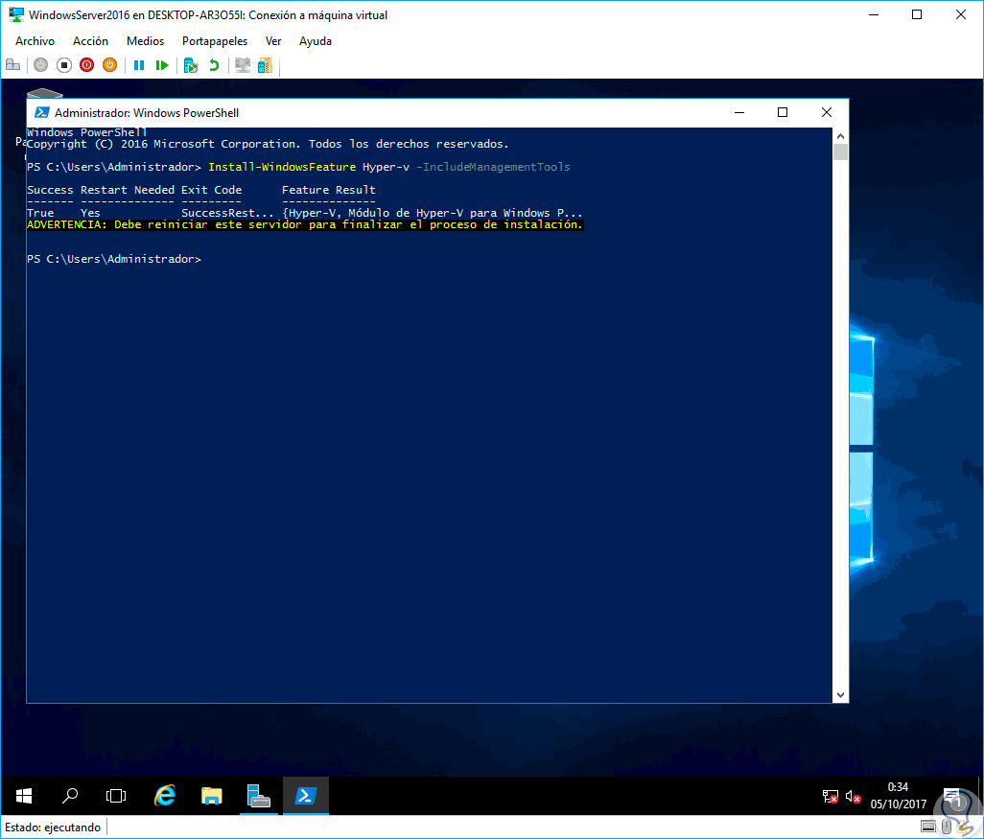Click taskbar clock showing 0:34

pyautogui.click(x=898, y=796)
